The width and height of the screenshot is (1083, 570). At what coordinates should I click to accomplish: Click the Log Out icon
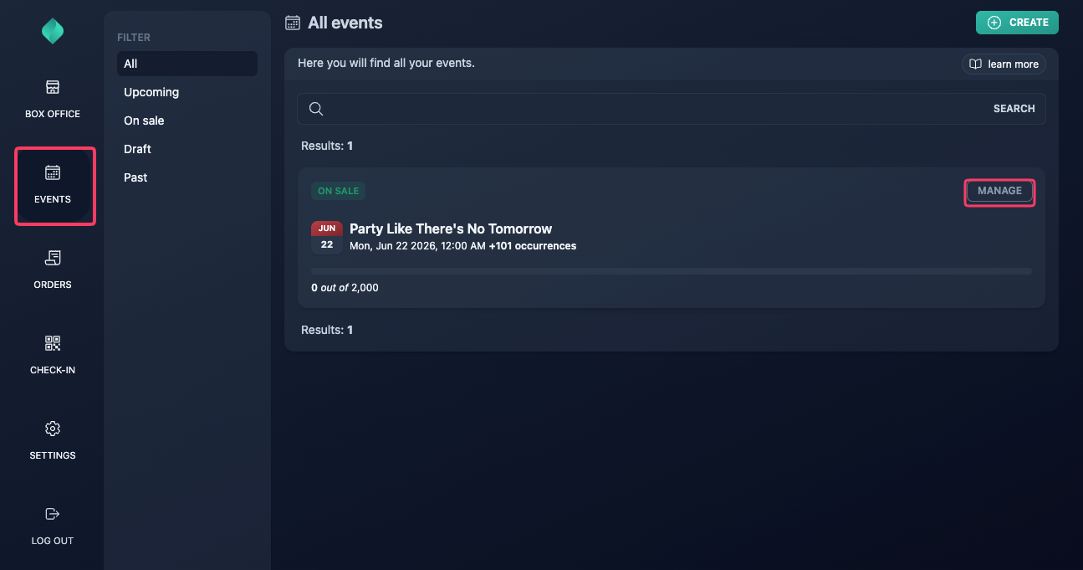click(x=53, y=514)
